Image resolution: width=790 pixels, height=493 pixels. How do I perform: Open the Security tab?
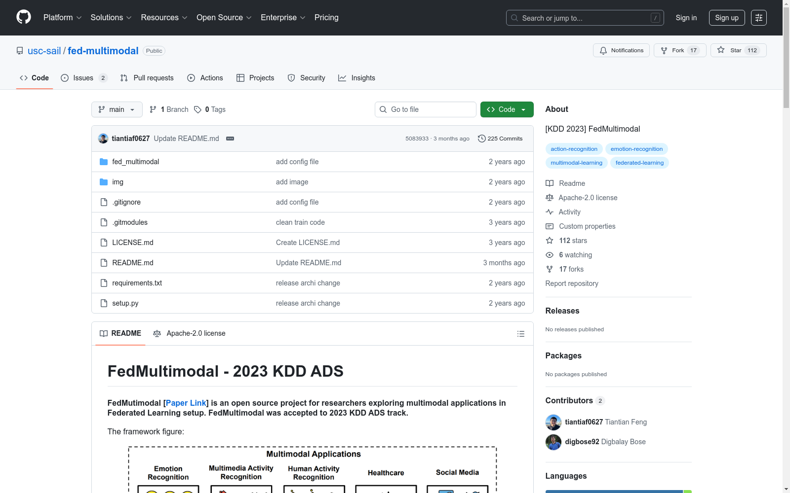[307, 78]
